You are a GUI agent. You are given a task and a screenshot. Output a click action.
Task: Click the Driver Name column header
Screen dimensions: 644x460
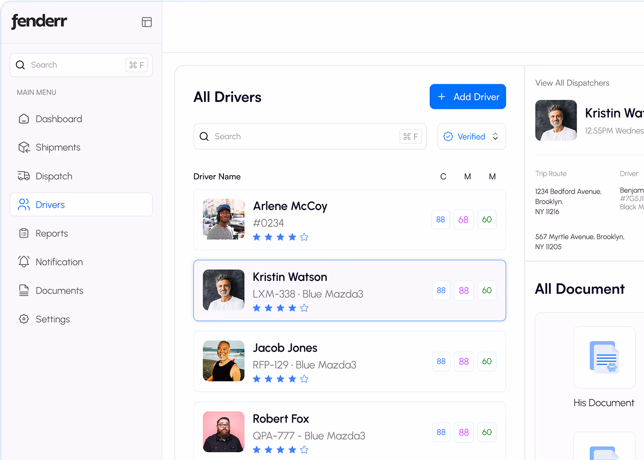(x=217, y=177)
